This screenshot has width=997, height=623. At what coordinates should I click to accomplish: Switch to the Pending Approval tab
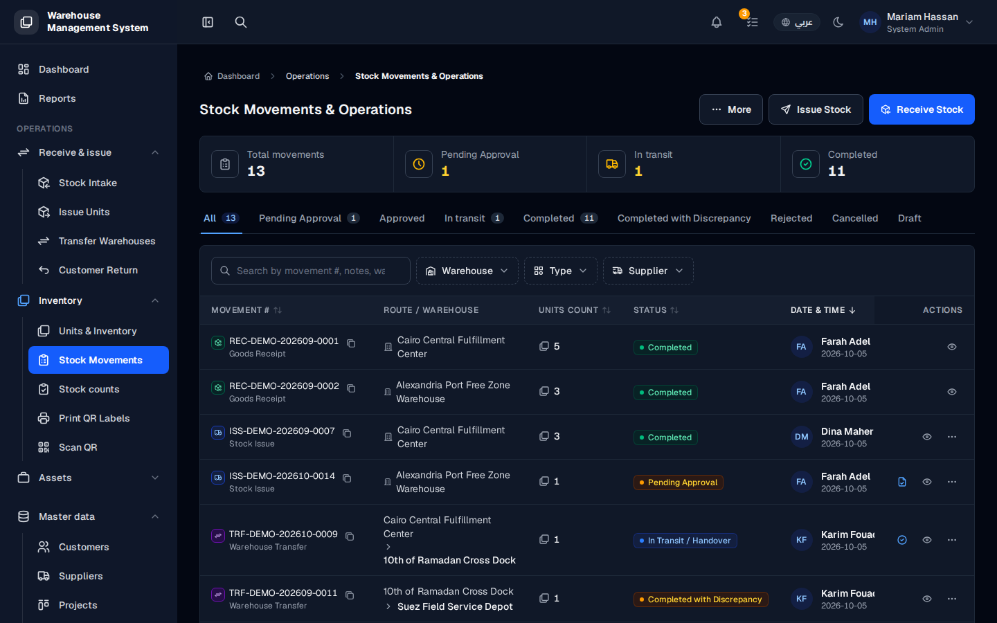tap(309, 218)
